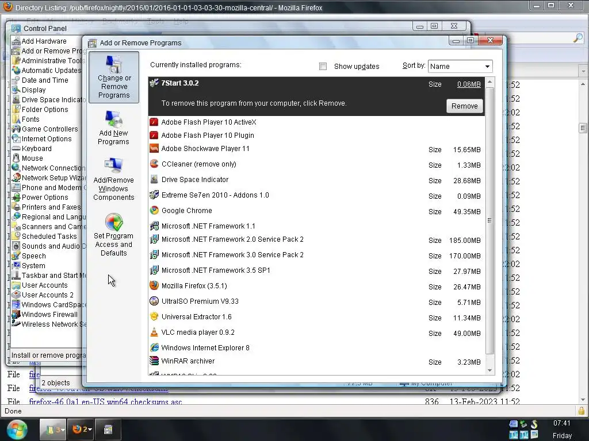Click User Accounts 2 in Control Panel
This screenshot has width=589, height=441.
[x=43, y=295]
